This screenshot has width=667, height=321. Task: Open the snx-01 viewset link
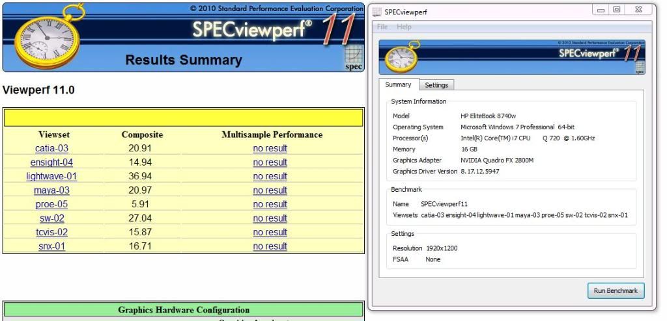(x=51, y=246)
